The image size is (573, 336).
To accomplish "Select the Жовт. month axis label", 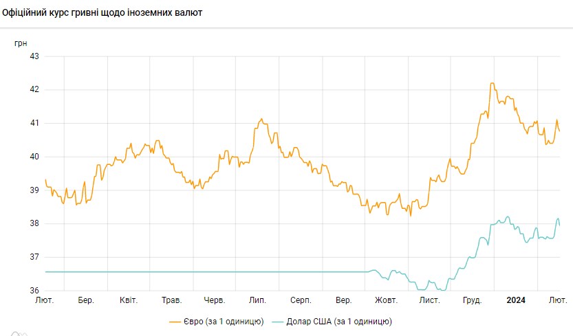I will [386, 300].
